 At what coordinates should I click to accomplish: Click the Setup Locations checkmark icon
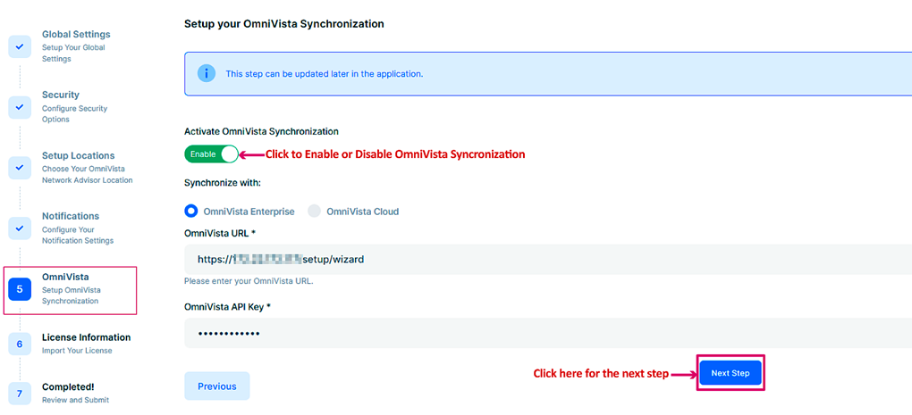tap(20, 168)
